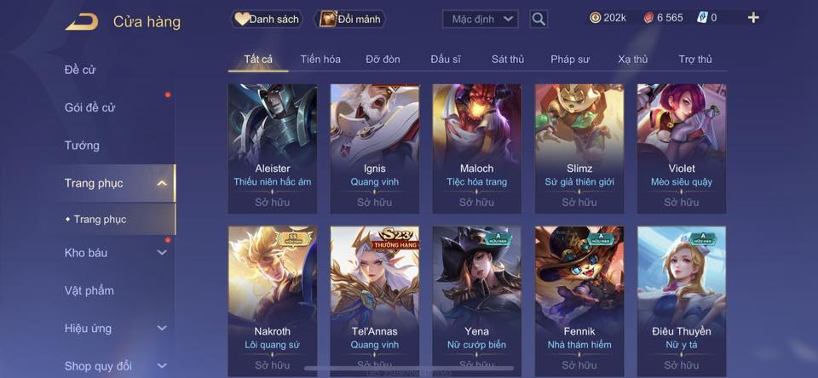Expand the Kho báu sidebar section
This screenshot has height=378, width=818.
click(162, 252)
